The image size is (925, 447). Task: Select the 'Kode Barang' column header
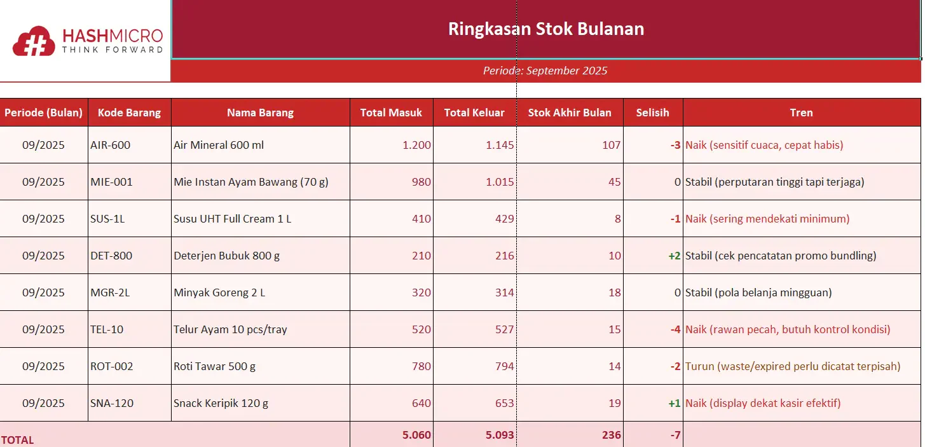click(x=130, y=113)
